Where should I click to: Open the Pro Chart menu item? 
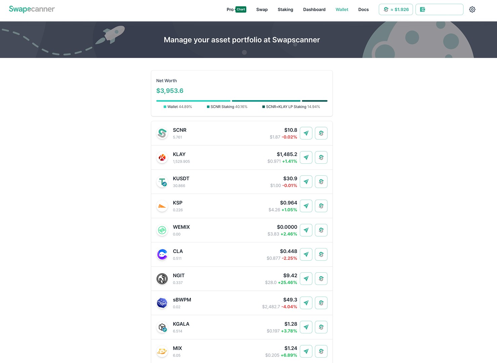[236, 9]
